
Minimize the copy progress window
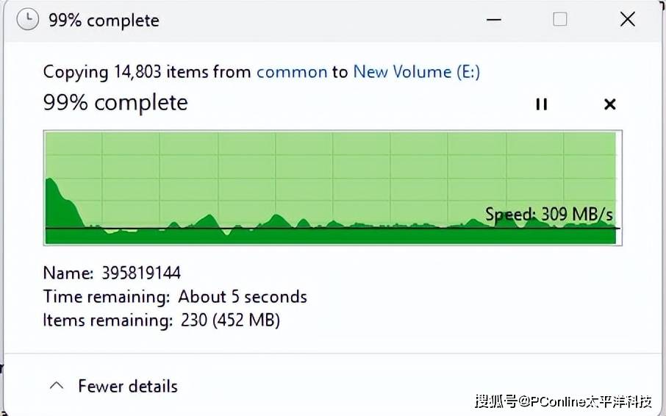[493, 20]
